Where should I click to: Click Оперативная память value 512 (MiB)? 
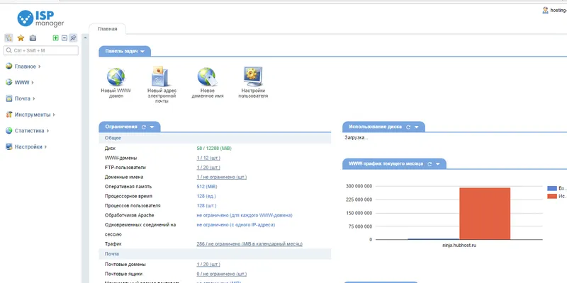pyautogui.click(x=207, y=187)
